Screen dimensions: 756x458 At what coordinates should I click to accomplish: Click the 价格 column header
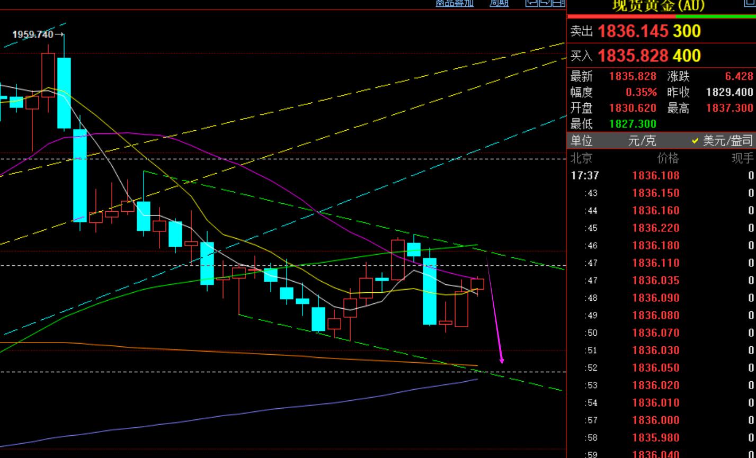tap(668, 158)
